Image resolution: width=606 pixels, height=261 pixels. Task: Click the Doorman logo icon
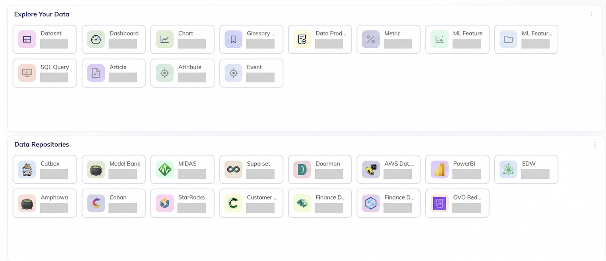(302, 170)
